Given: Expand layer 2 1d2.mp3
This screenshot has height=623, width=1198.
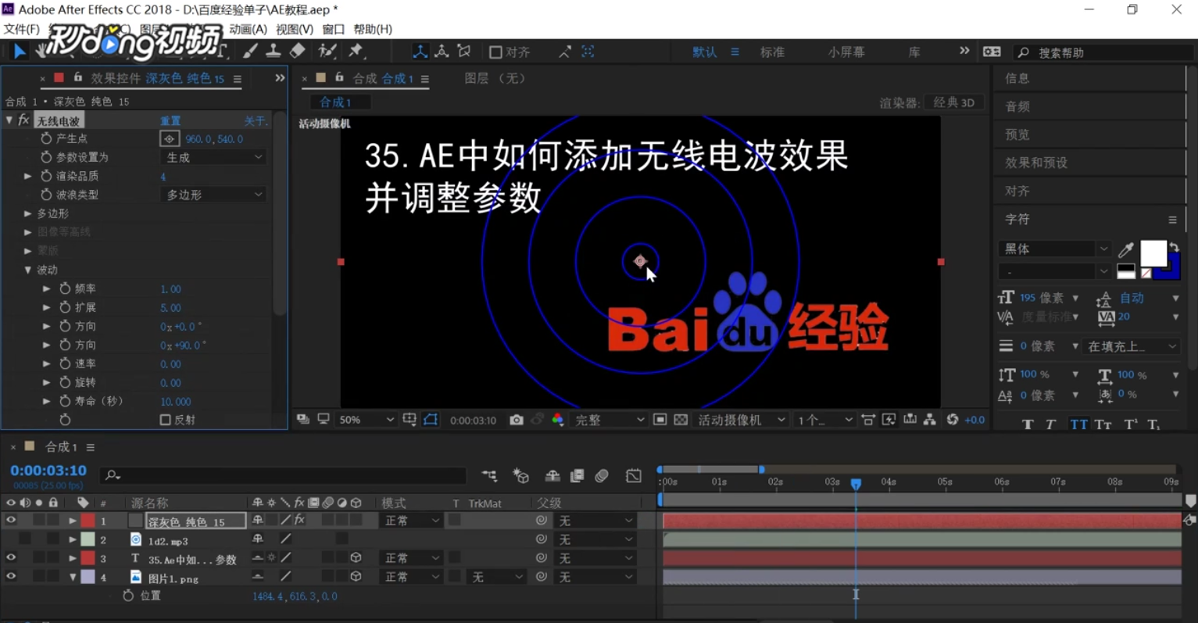Looking at the screenshot, I should click(x=73, y=539).
